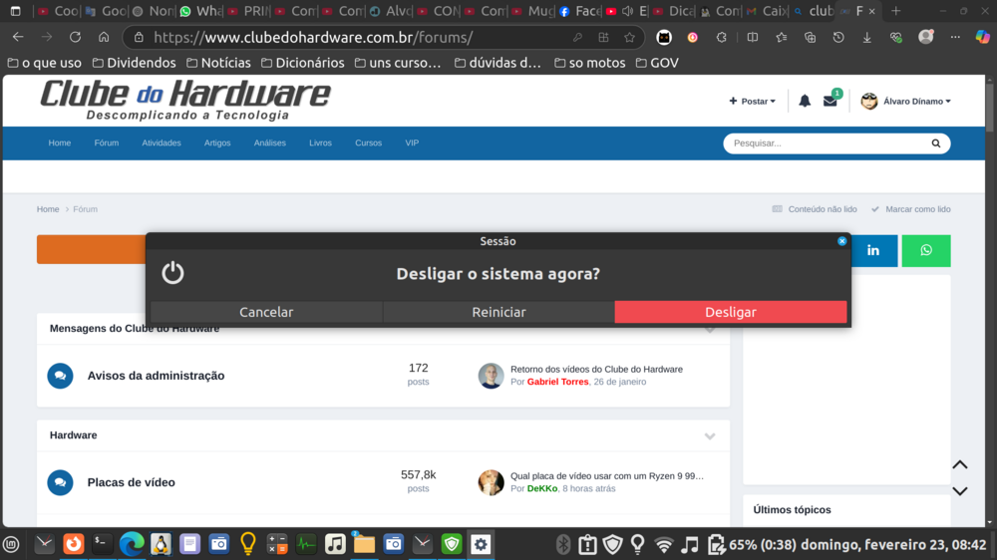Open the Bluetooth tray icon
Screen dimensions: 997x560
coord(562,544)
